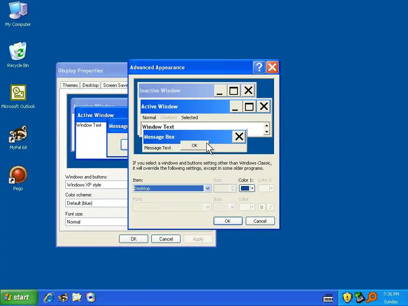Click the Selected menu preview item
The width and height of the screenshot is (408, 306).
tap(189, 118)
